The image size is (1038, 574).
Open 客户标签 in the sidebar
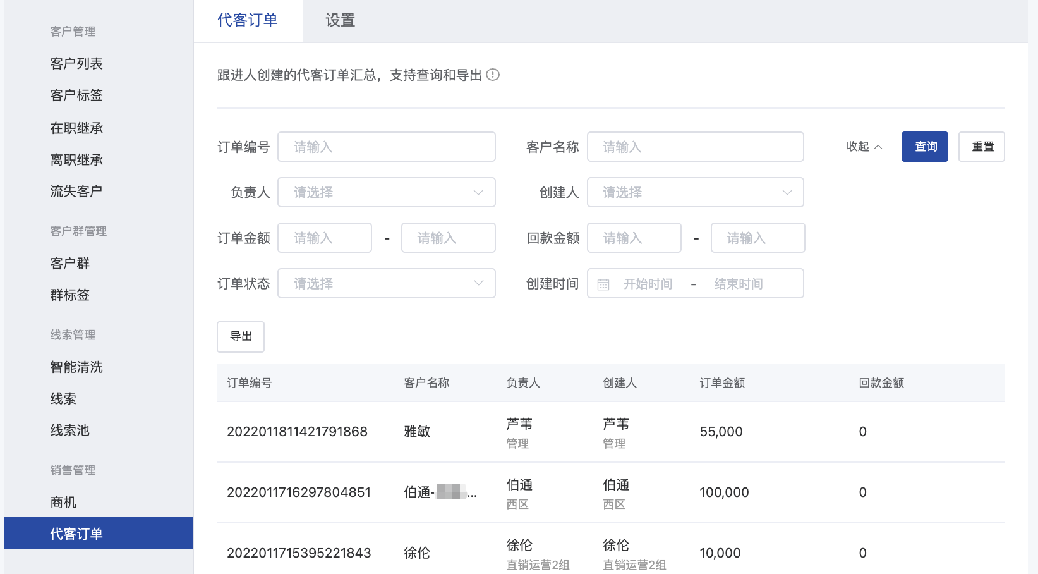[x=76, y=95]
